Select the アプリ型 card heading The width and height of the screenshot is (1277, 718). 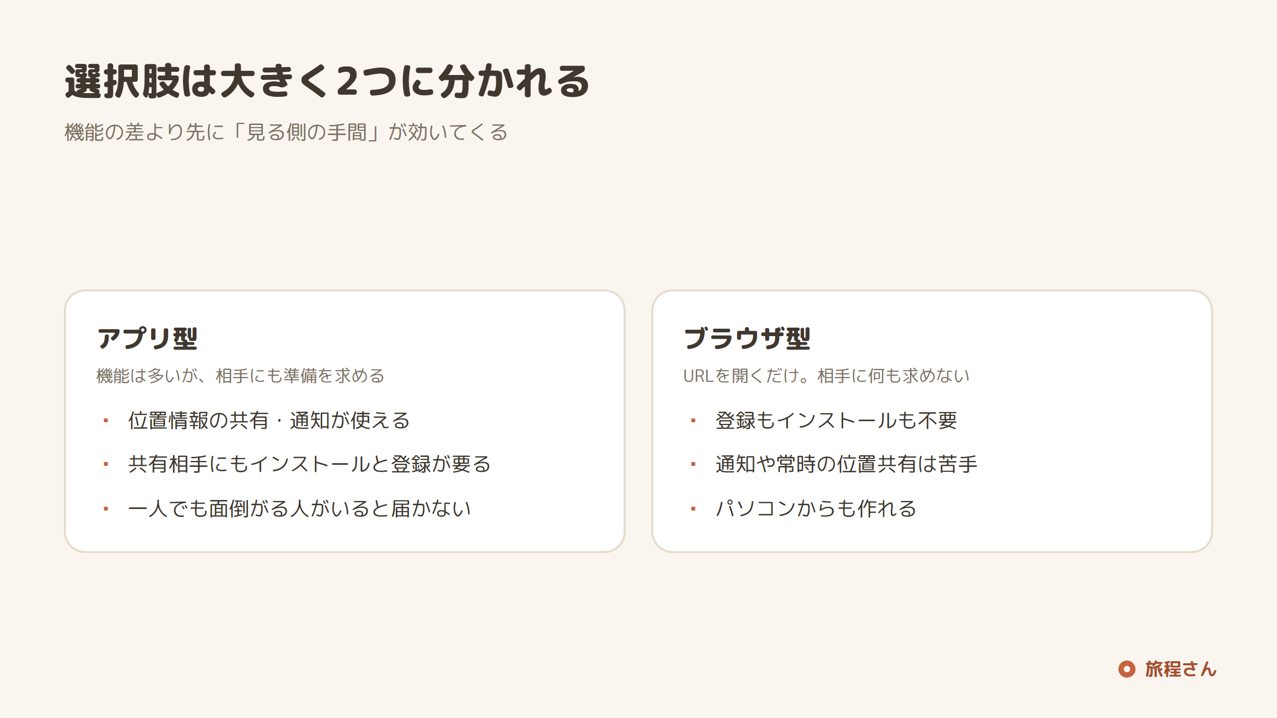coord(147,338)
